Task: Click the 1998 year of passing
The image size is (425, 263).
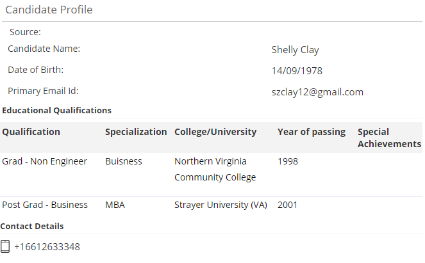Action: 288,161
